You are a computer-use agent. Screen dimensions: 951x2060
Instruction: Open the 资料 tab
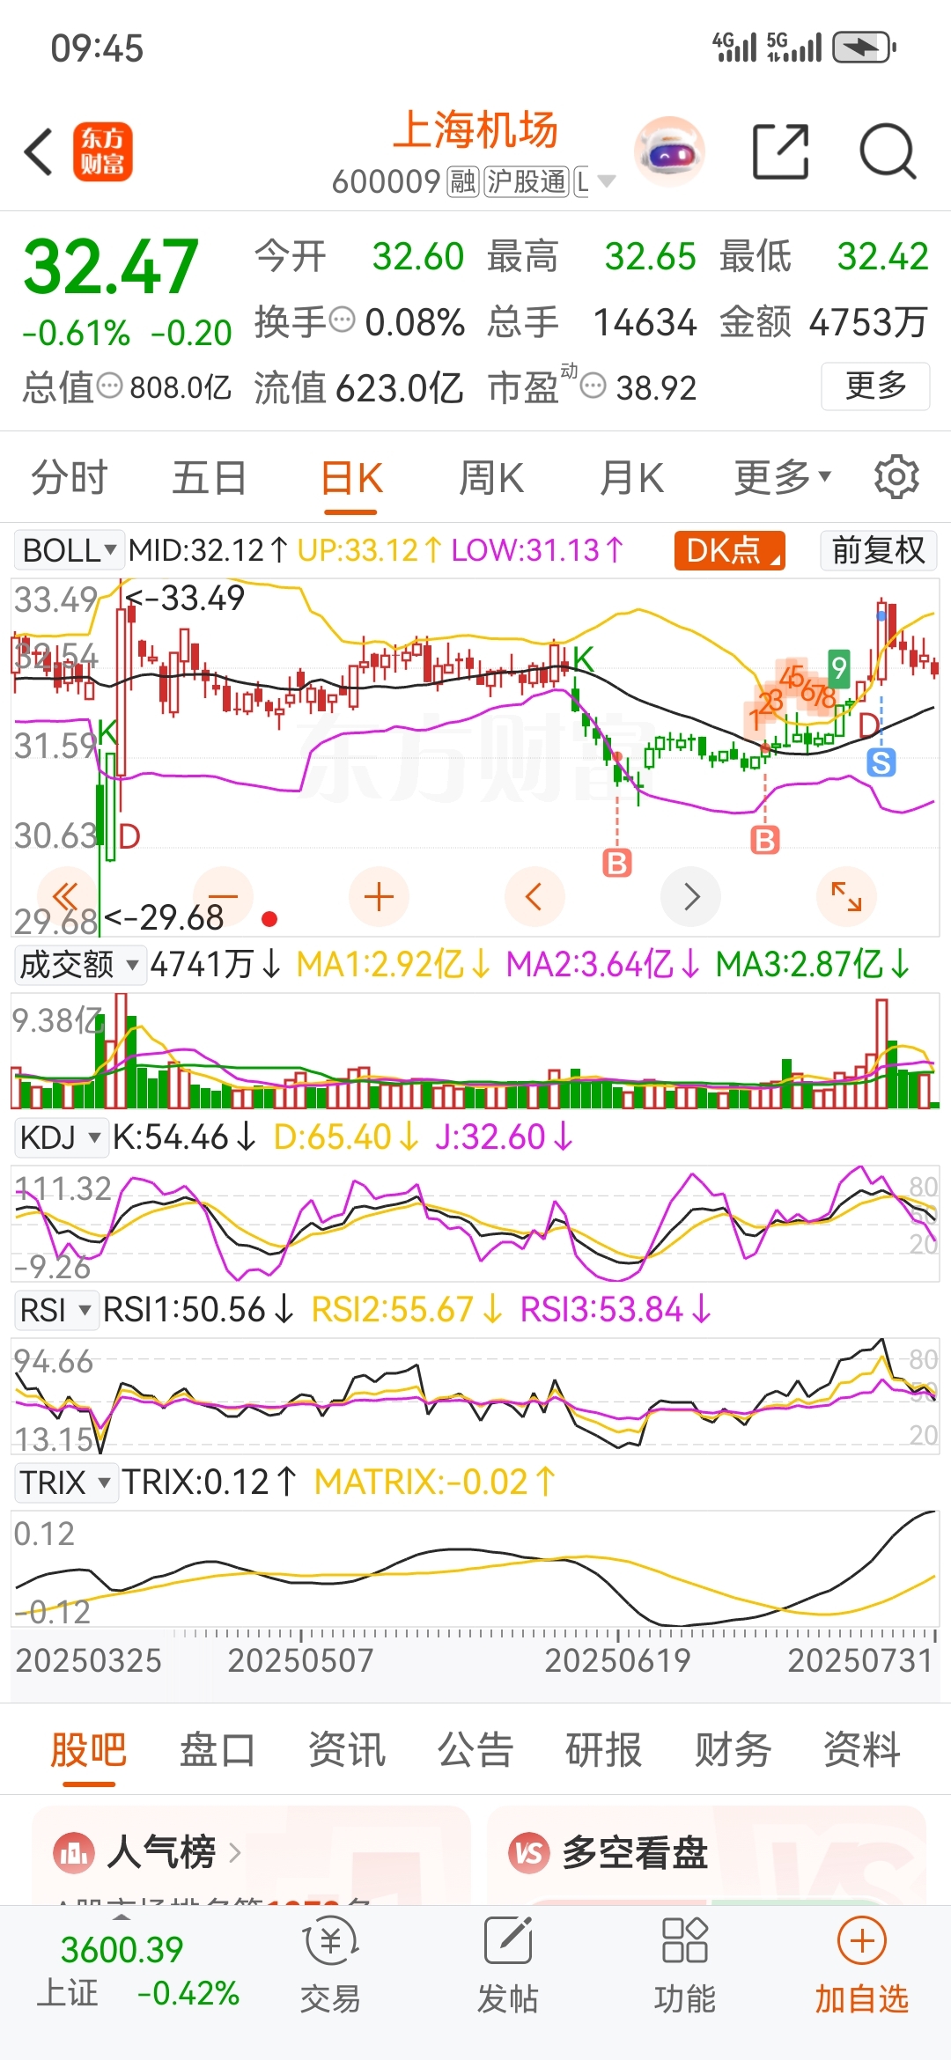862,1750
